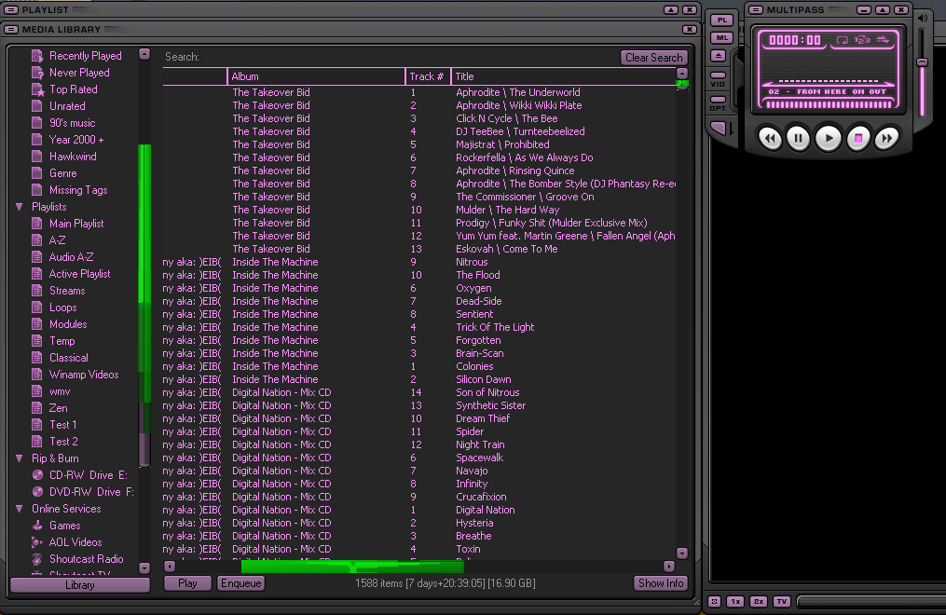Select track 'Dream Thief'

click(483, 418)
